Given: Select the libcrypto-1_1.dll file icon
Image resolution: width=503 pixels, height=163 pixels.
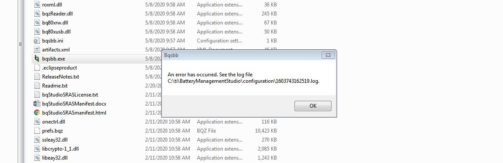Looking at the screenshot, I should click(37, 148).
